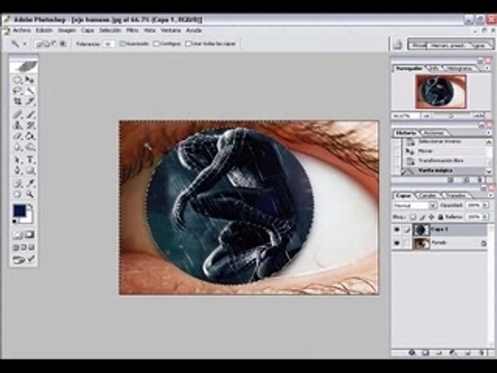497x373 pixels.
Task: Select the Marquee selection tool
Action: point(18,80)
